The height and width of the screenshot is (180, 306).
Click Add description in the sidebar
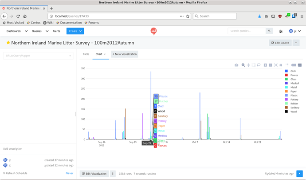(x=13, y=149)
